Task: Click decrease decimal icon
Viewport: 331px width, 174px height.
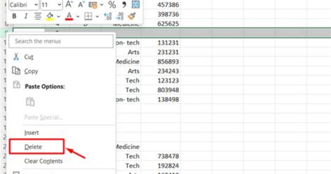Action: coord(120,16)
